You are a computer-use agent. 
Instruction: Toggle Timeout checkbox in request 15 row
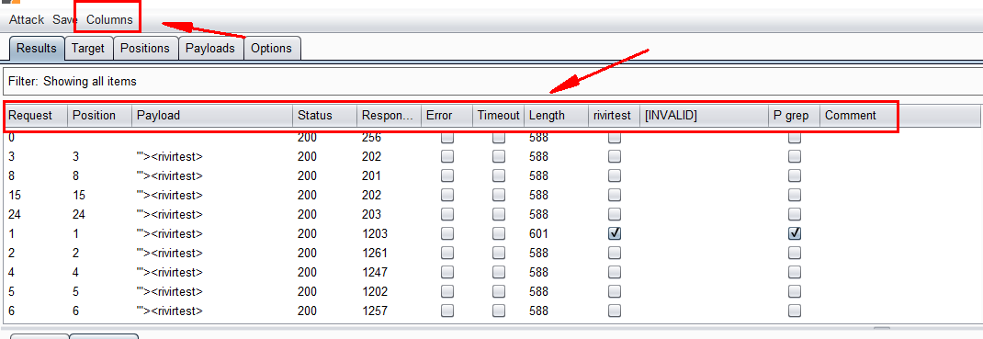click(499, 195)
